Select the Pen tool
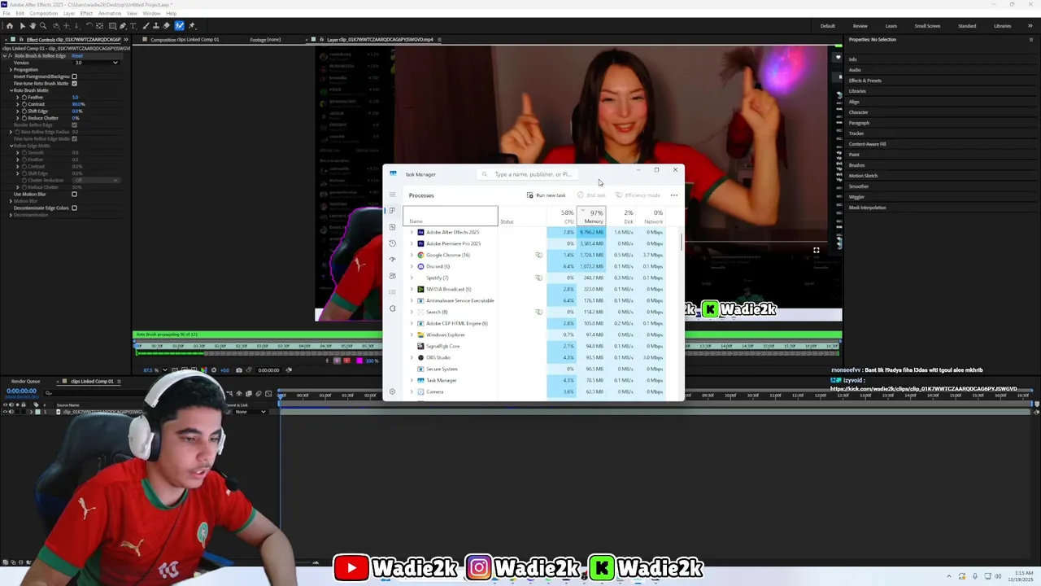The width and height of the screenshot is (1041, 586). tap(123, 26)
